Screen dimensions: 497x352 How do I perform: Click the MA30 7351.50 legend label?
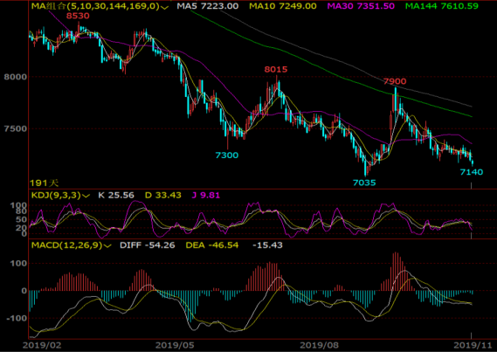click(x=361, y=6)
